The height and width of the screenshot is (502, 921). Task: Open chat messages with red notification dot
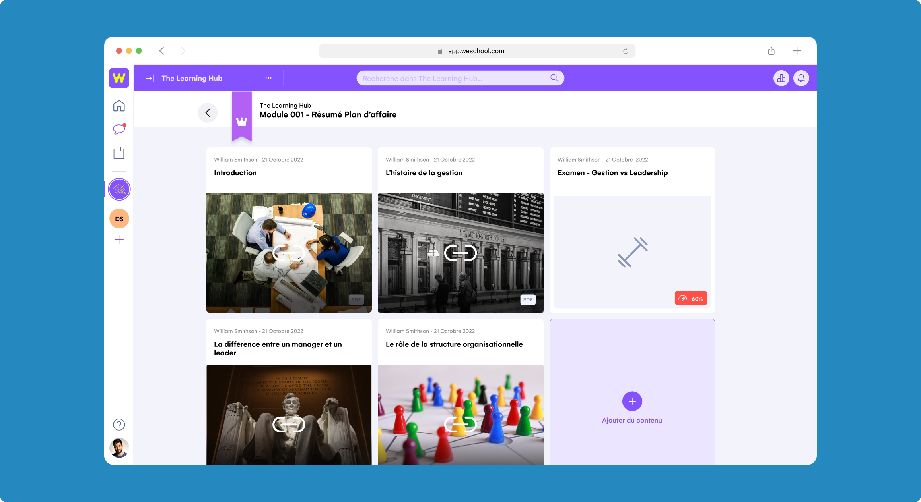click(x=119, y=129)
